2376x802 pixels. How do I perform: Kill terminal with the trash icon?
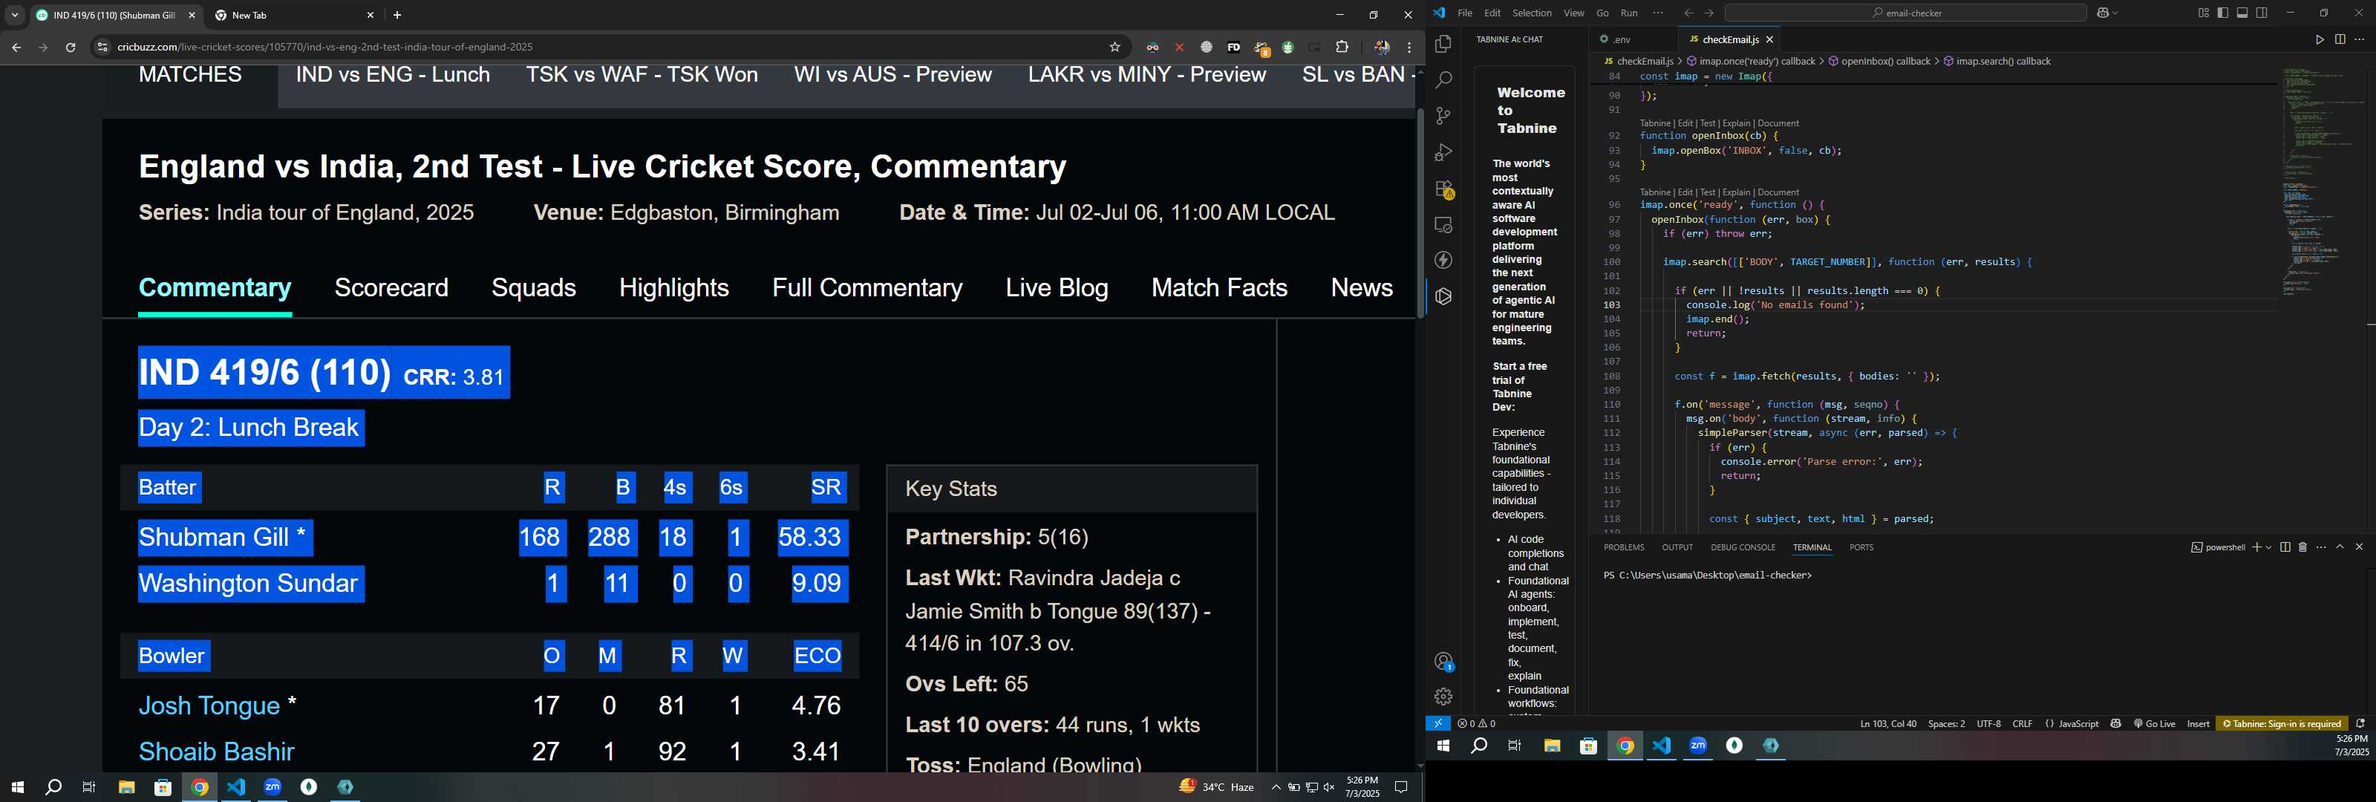(x=2302, y=547)
